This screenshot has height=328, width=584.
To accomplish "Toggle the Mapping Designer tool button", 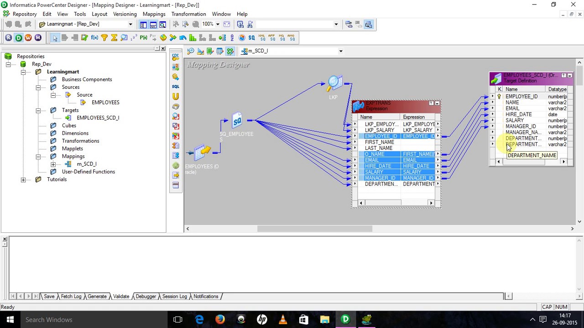I will 230,51.
